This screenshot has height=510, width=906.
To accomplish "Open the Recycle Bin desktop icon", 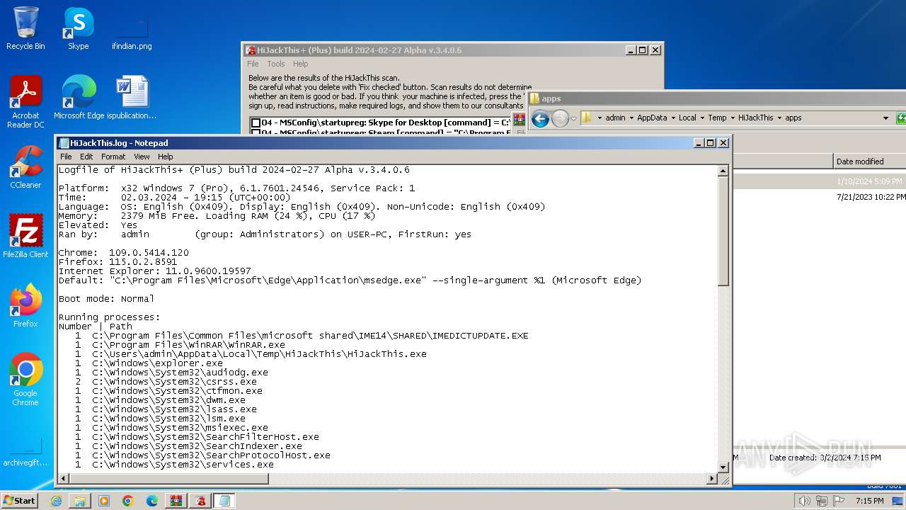I will pos(25,28).
